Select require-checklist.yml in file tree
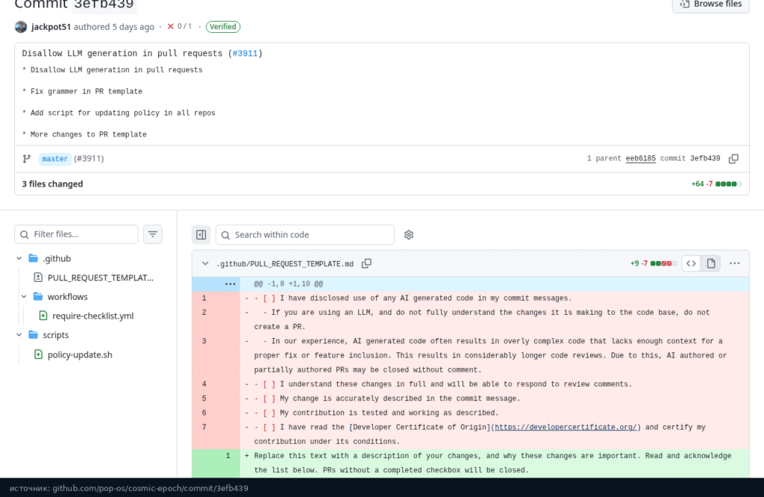764x497 pixels. [93, 316]
